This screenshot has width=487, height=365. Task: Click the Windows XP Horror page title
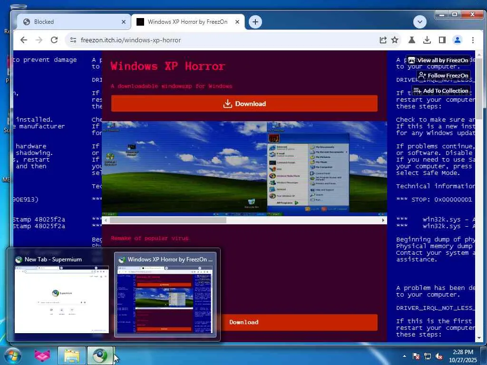(168, 66)
